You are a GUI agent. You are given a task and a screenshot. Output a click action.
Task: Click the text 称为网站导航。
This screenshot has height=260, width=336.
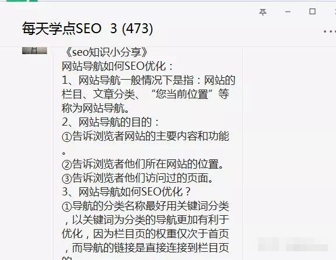95,108
